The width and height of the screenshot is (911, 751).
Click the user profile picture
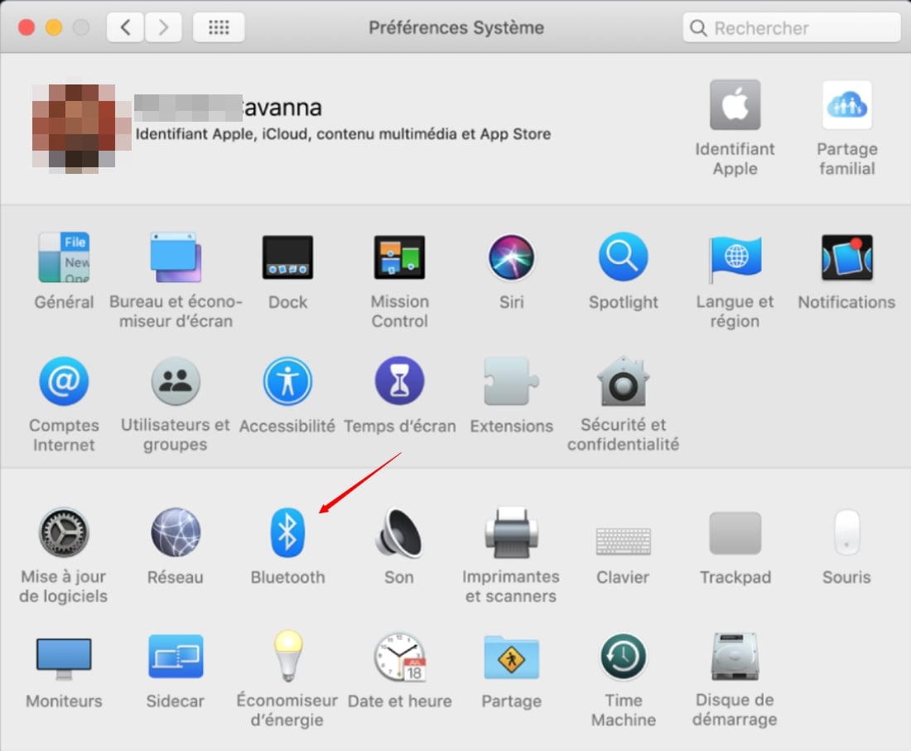(81, 128)
